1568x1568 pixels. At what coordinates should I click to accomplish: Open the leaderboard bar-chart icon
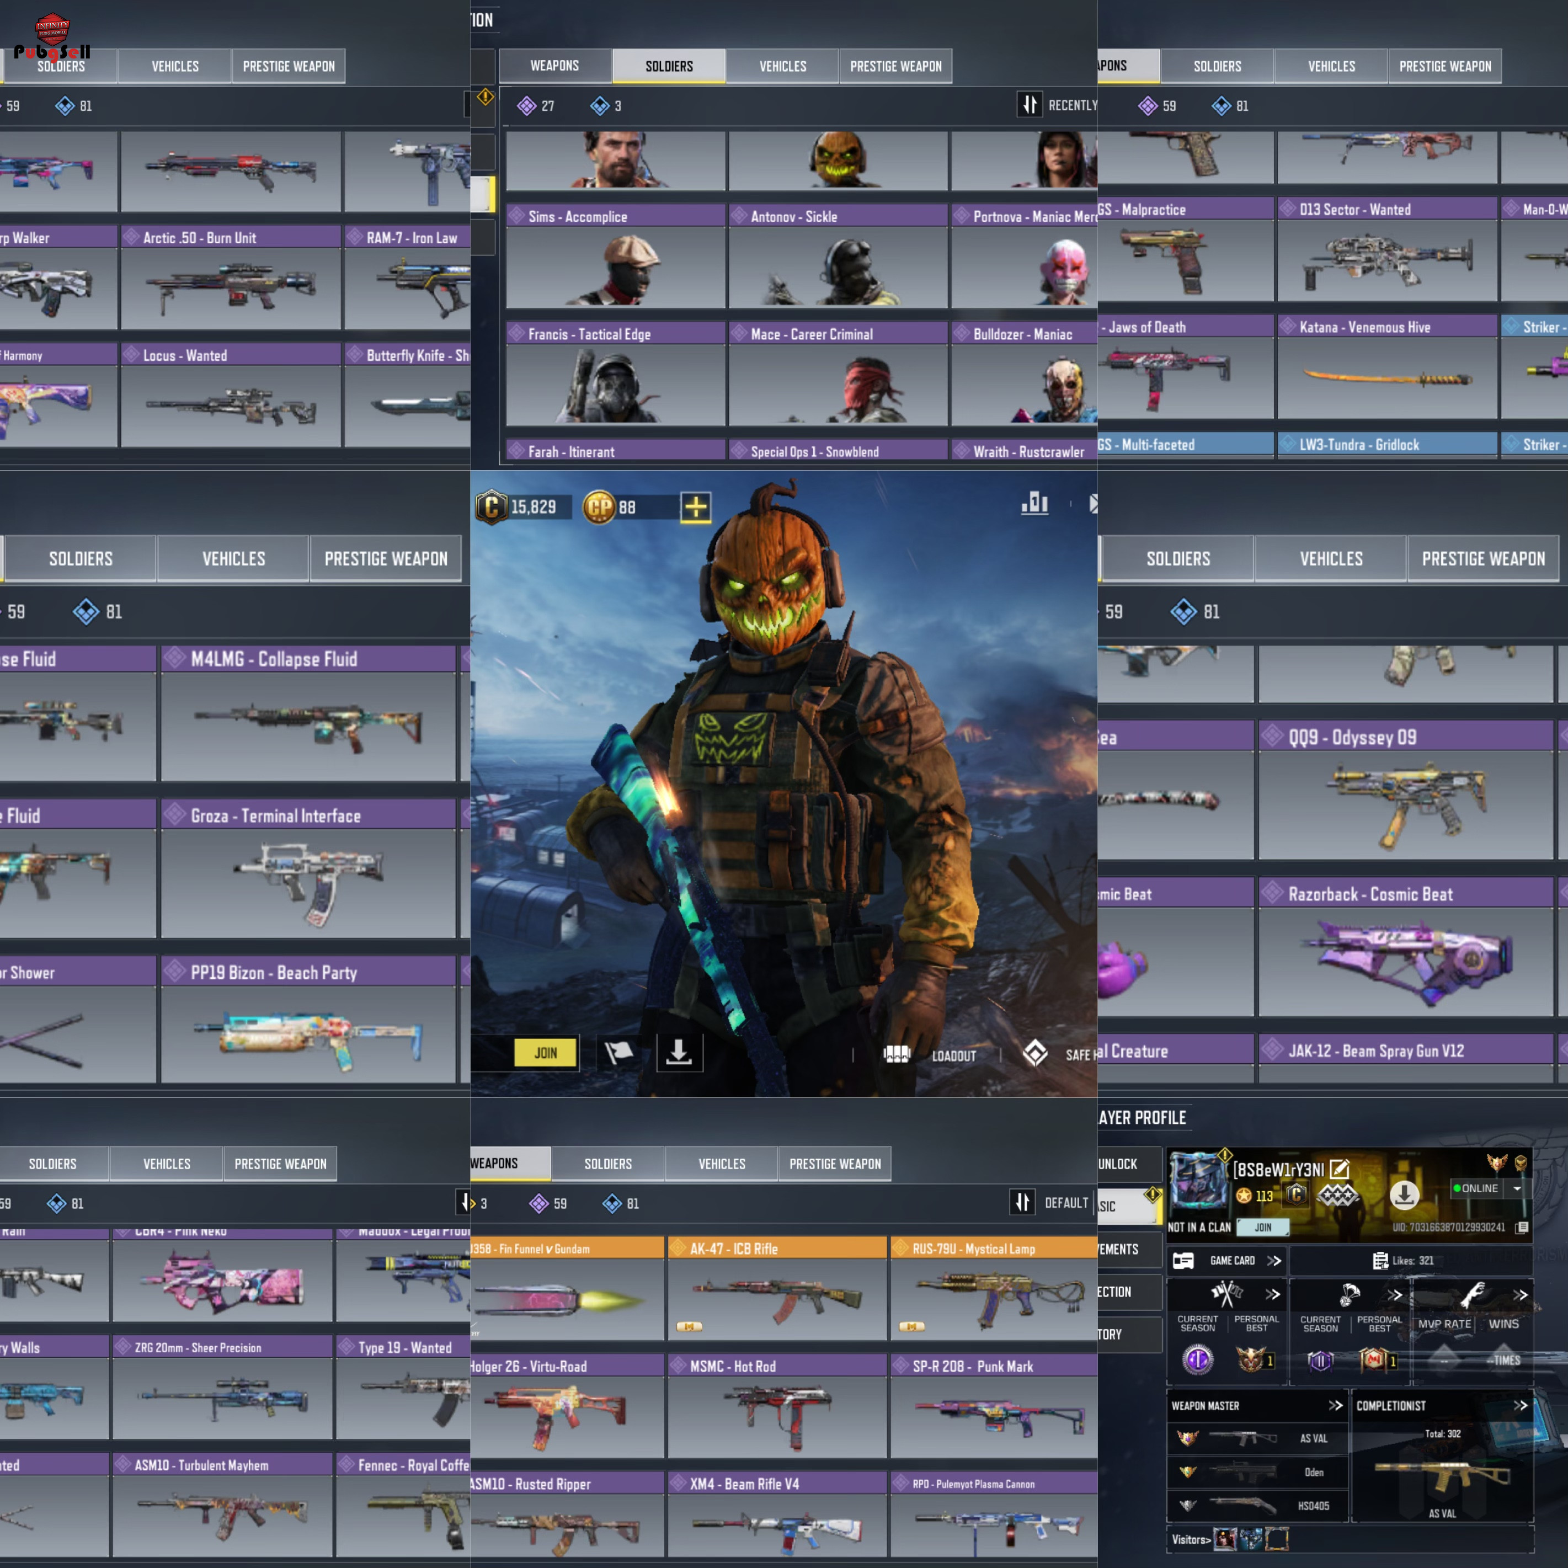[x=1035, y=503]
